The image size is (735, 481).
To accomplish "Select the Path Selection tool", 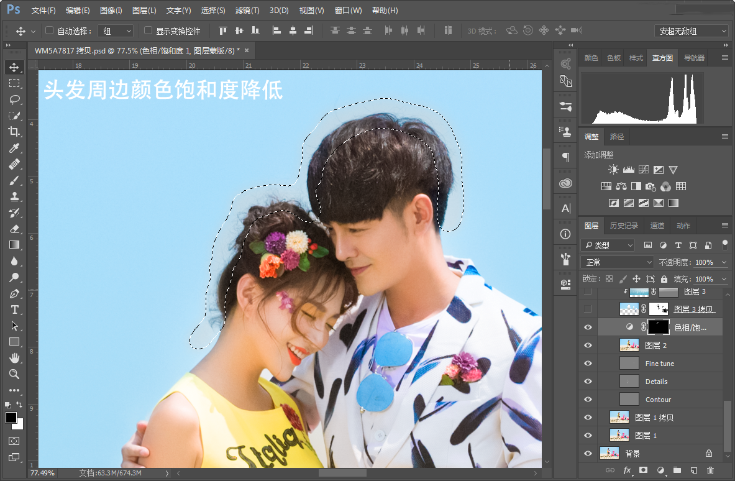I will (x=14, y=326).
